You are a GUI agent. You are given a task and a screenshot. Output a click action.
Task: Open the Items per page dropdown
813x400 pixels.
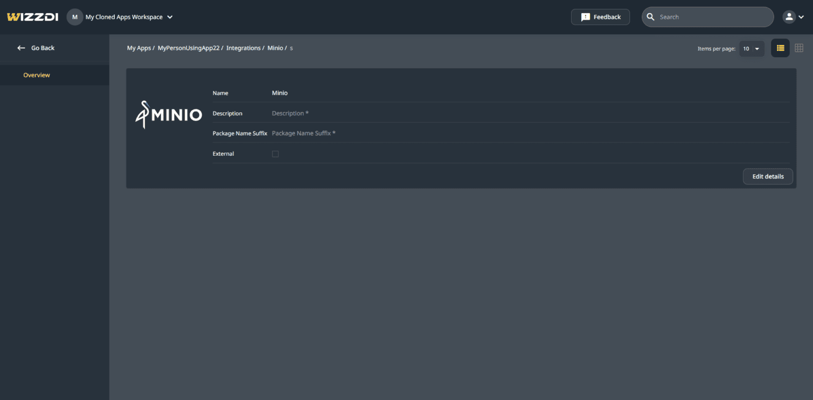[x=752, y=49]
